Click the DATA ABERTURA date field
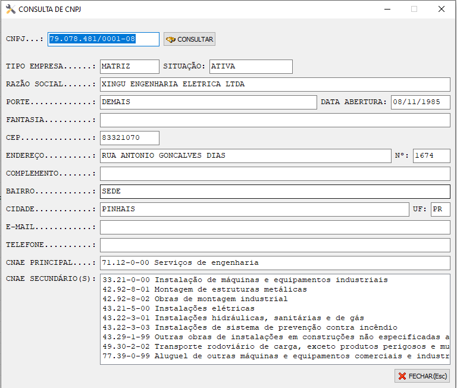Screen dimensions: 457x388 [421, 102]
